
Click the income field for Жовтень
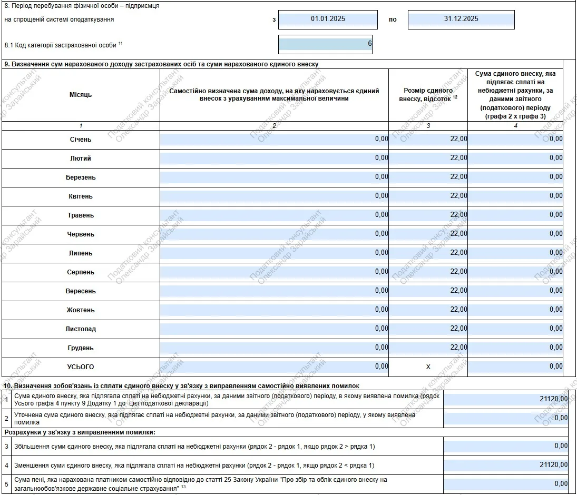coord(274,310)
